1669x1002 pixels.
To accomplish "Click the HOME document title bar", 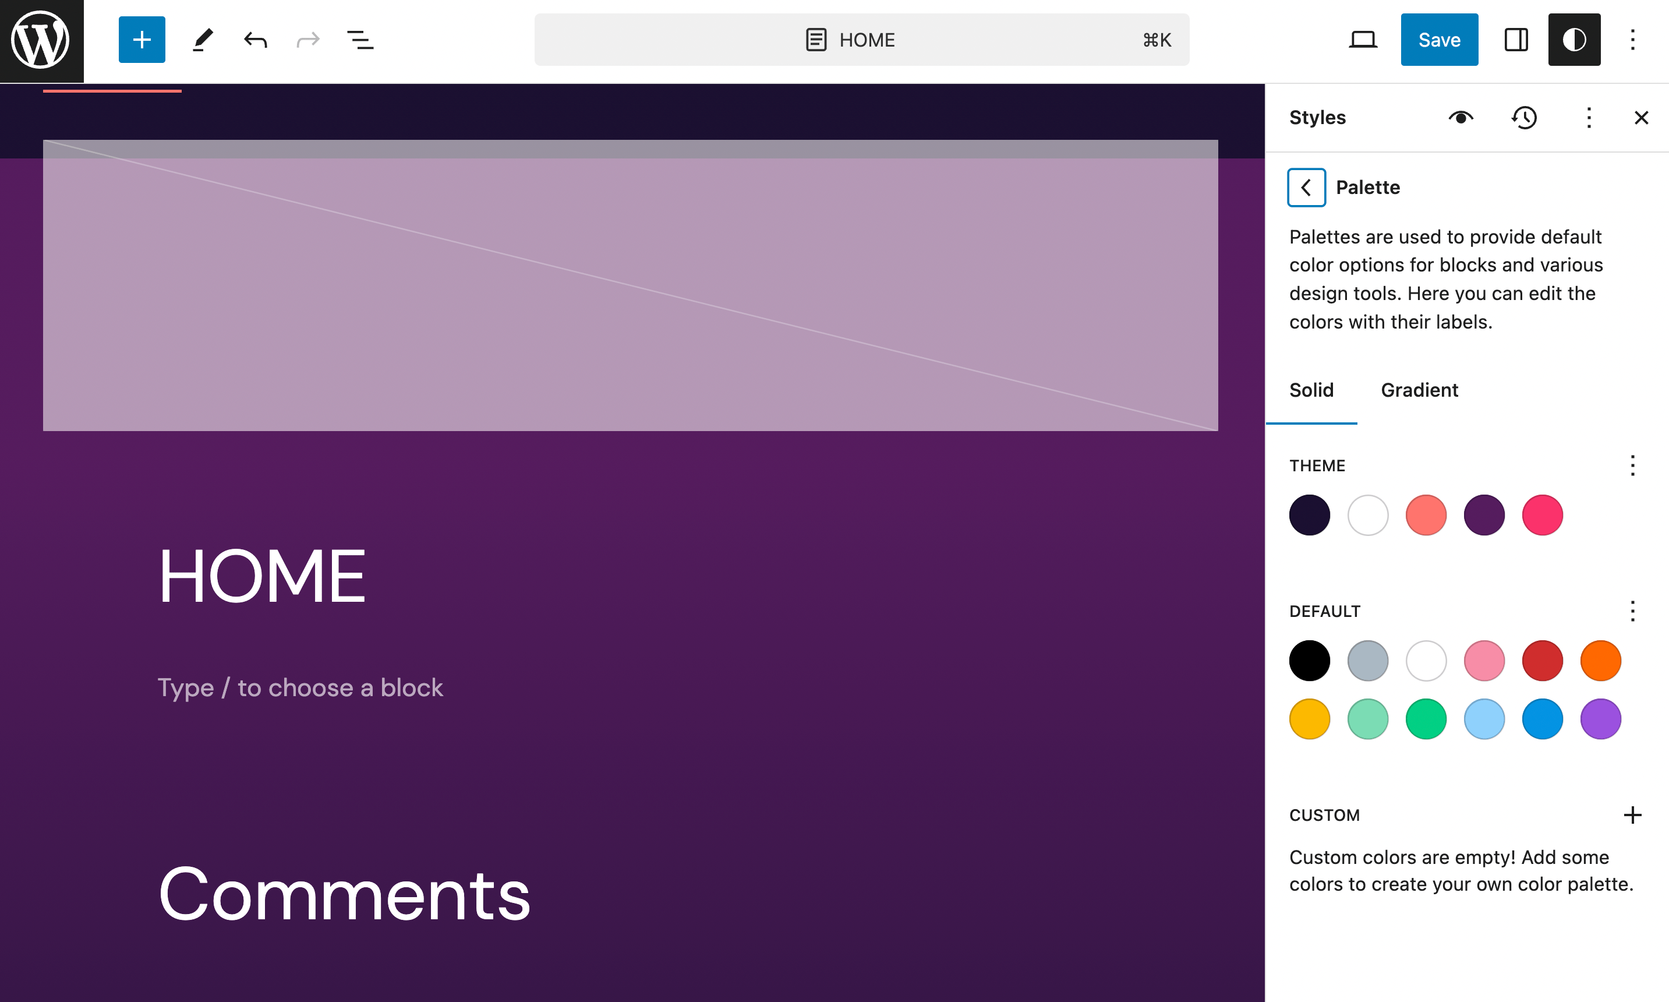I will 862,39.
